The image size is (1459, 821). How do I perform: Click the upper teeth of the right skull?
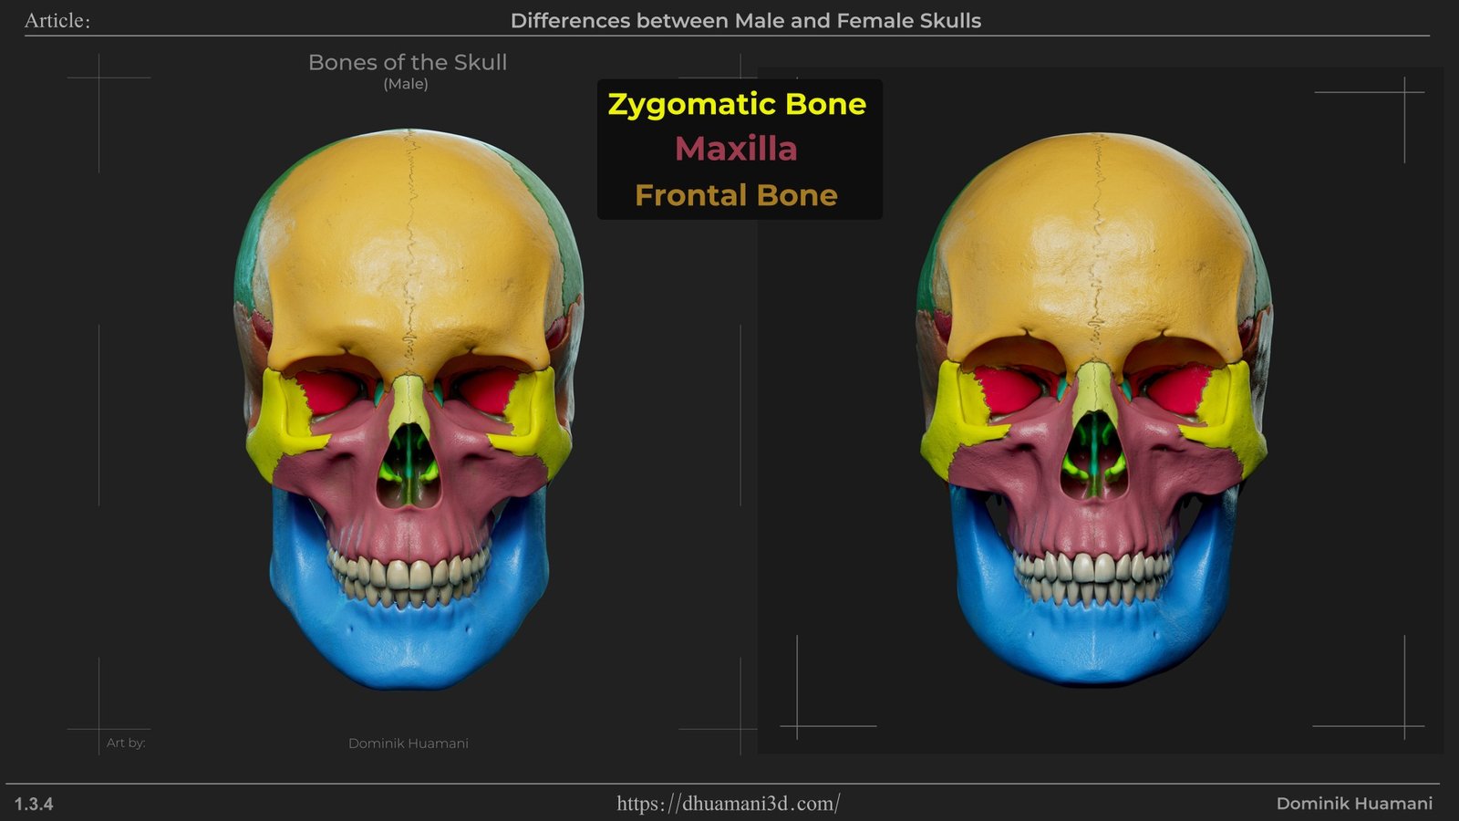[x=1092, y=566]
